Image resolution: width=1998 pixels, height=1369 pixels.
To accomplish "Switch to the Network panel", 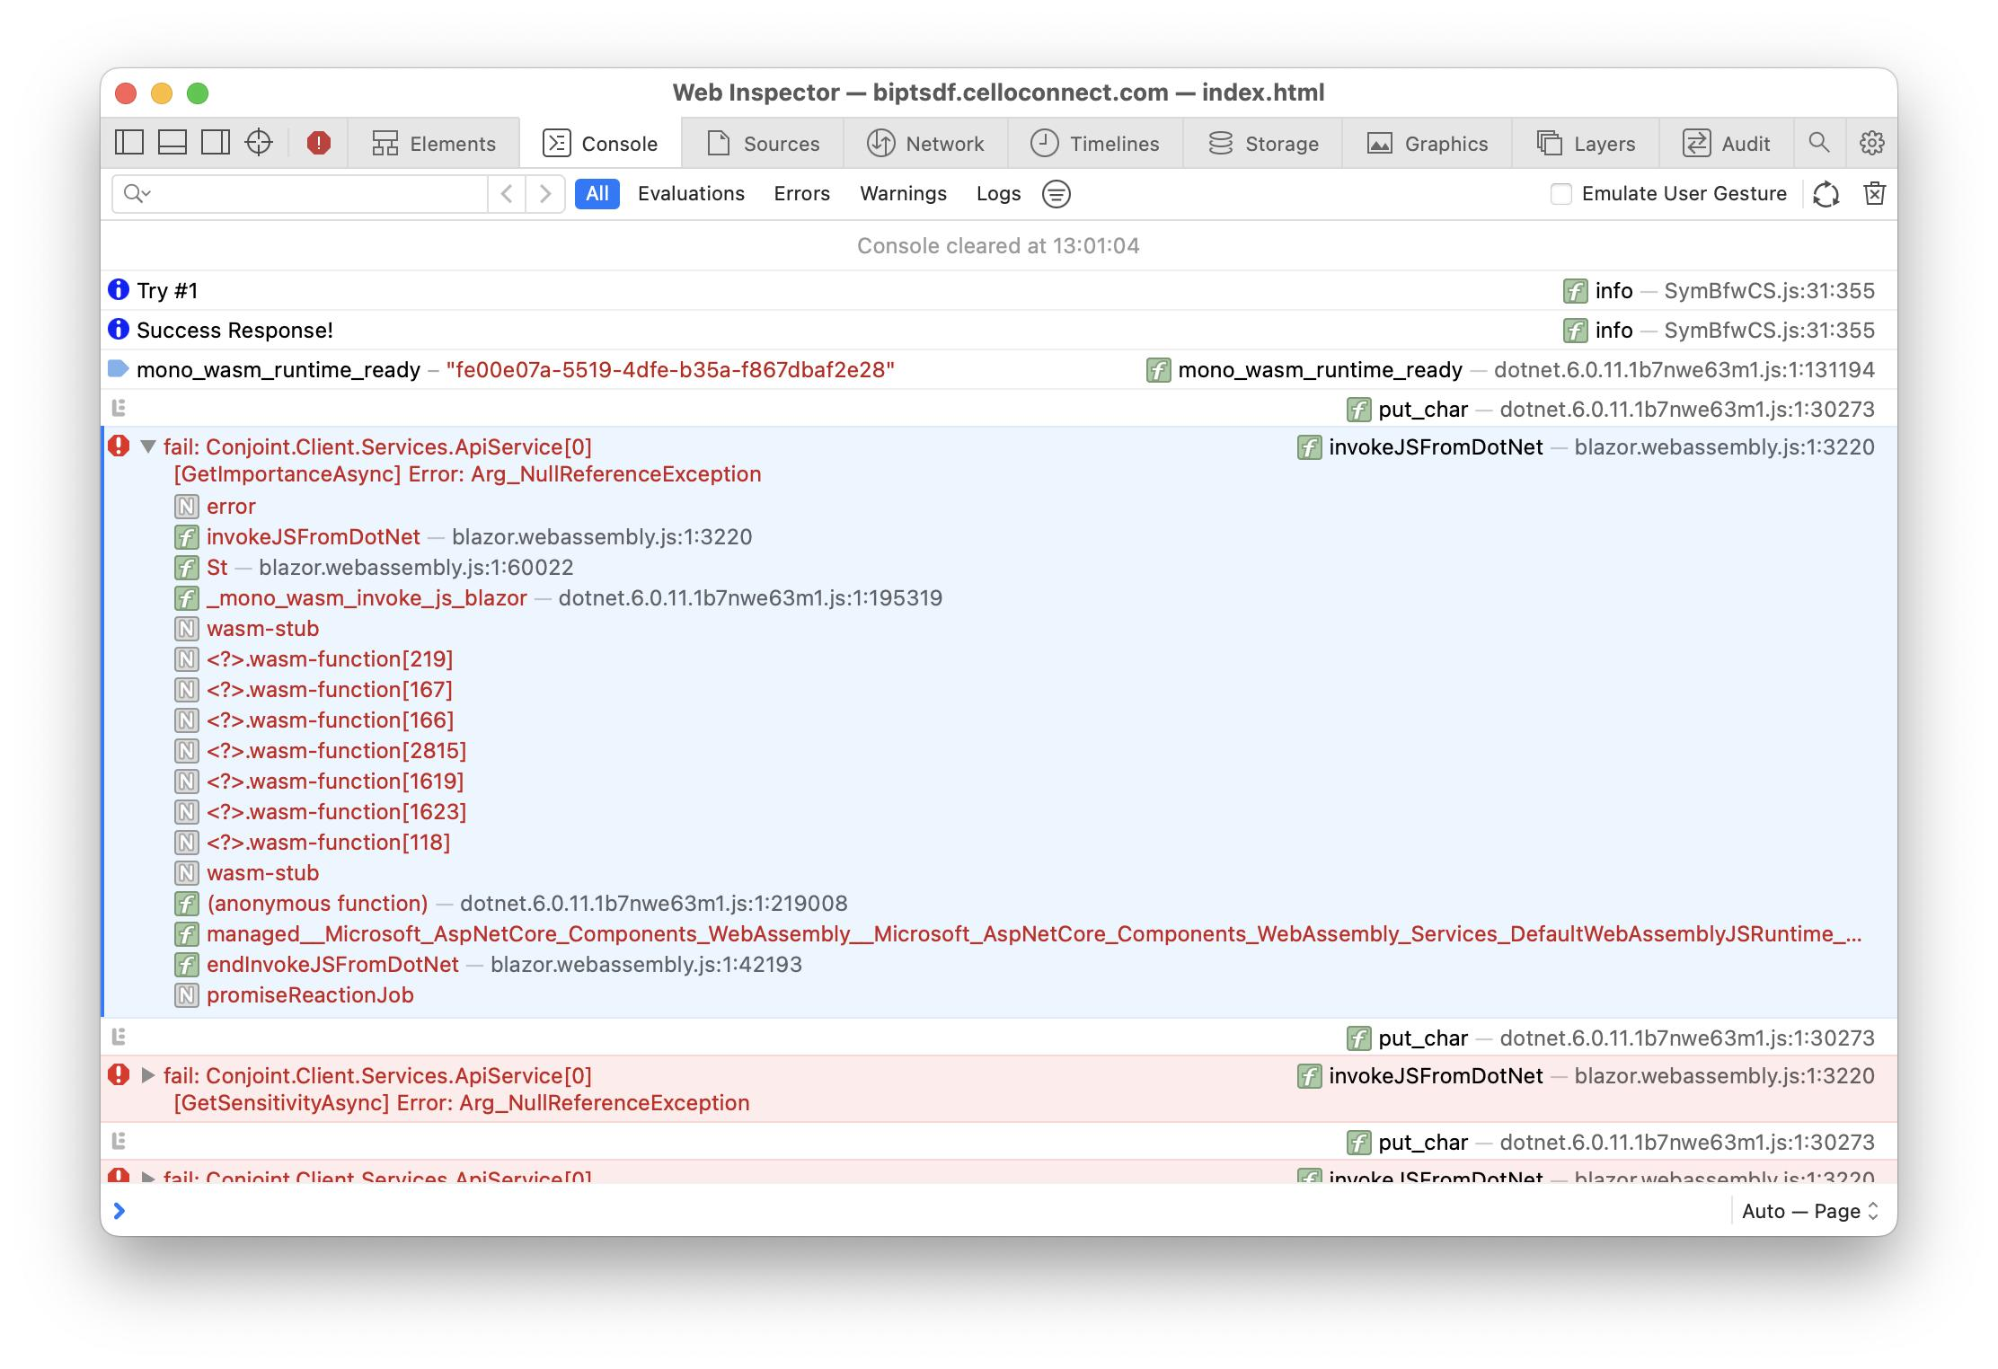I will [942, 141].
